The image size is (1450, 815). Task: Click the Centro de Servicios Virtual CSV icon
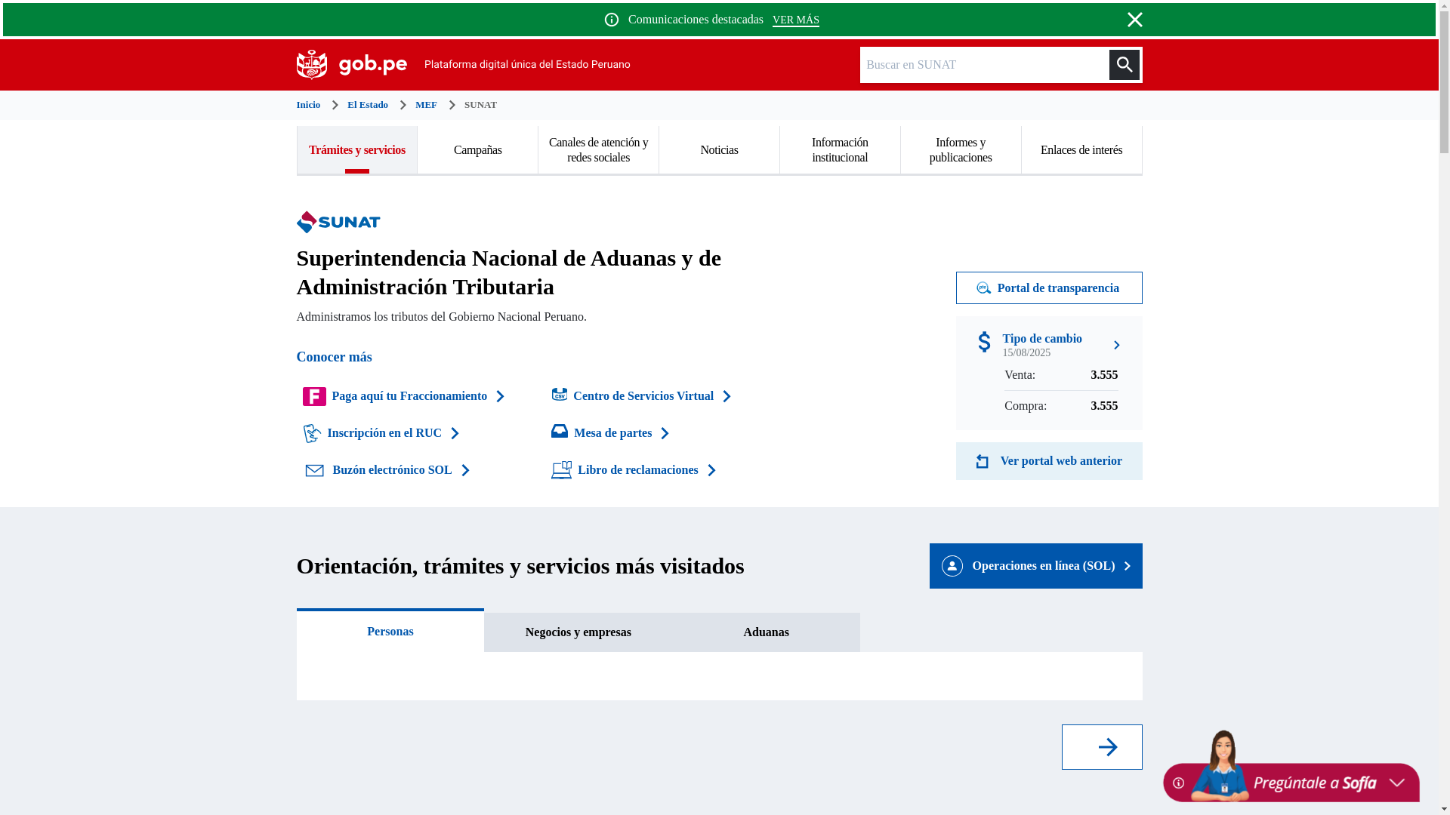(560, 395)
